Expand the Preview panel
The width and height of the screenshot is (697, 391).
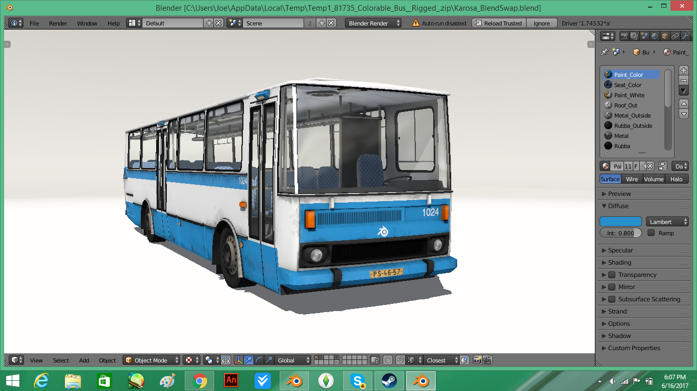tap(643, 194)
